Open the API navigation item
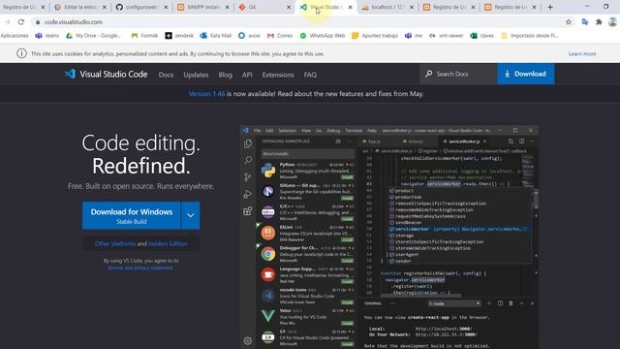 pos(247,75)
